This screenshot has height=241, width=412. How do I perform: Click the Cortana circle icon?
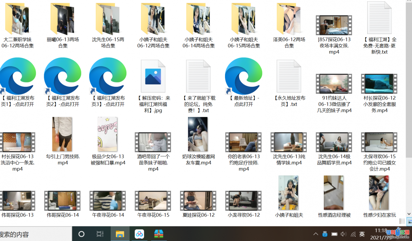click(x=81, y=234)
